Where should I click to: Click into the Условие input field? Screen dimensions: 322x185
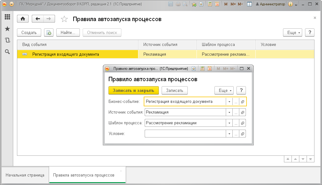tap(186, 134)
